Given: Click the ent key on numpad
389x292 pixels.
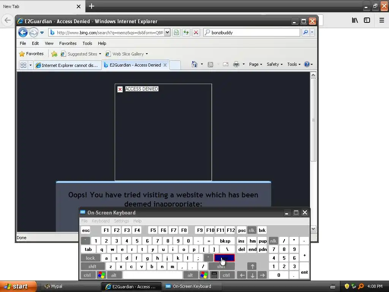Looking at the screenshot, I should click(304, 271).
